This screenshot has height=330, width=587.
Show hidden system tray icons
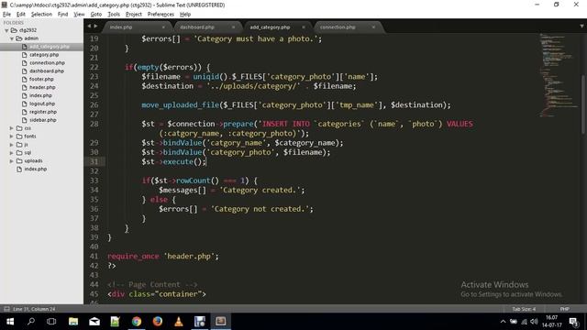[x=503, y=322]
